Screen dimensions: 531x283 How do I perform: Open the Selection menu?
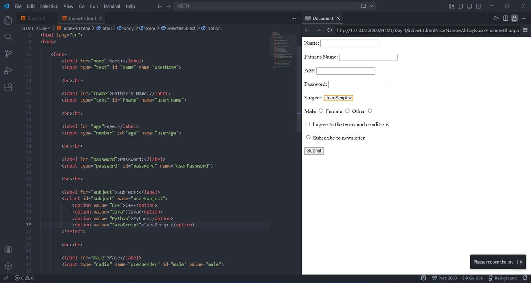(x=49, y=6)
